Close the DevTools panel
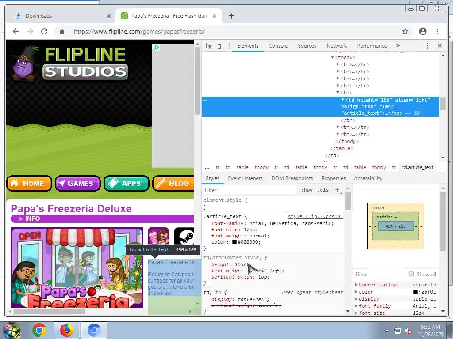This screenshot has width=453, height=339. pyautogui.click(x=440, y=45)
